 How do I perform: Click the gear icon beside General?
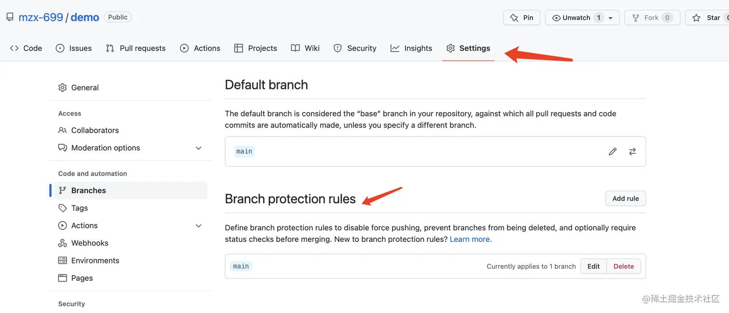(x=62, y=88)
